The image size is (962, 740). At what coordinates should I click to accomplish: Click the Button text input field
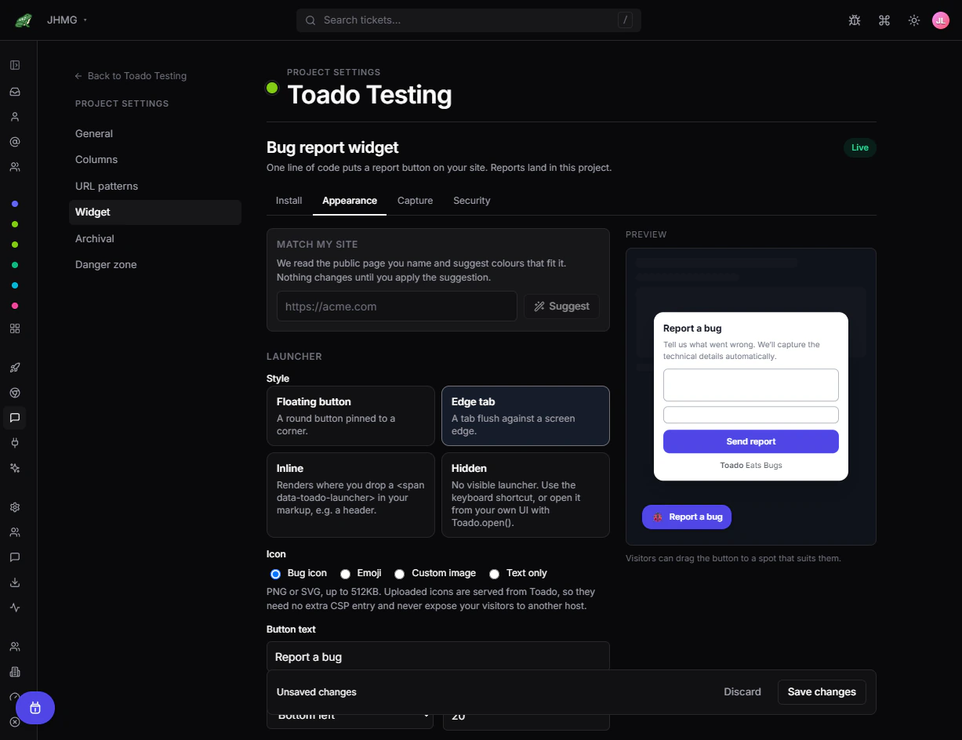tap(438, 657)
